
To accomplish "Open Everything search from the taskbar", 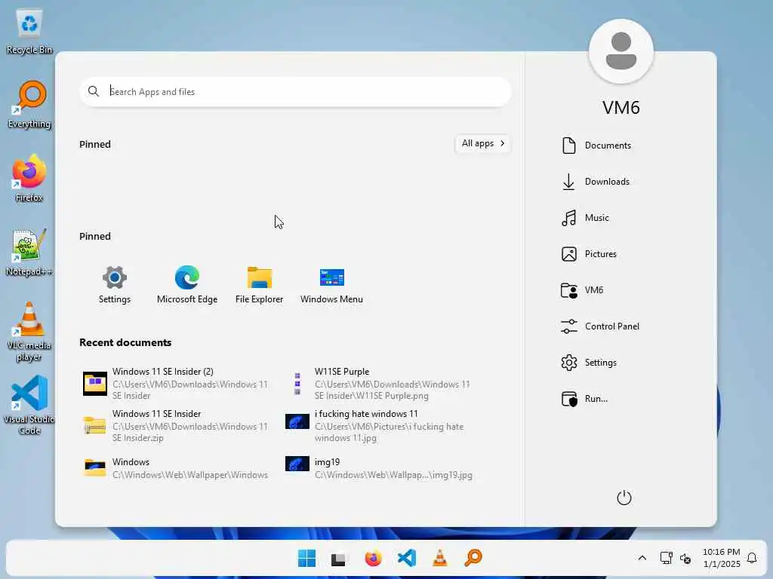I will [x=473, y=558].
